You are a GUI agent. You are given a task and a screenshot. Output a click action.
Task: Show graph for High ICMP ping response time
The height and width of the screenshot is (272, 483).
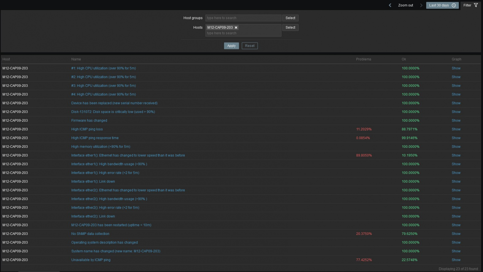(x=456, y=138)
